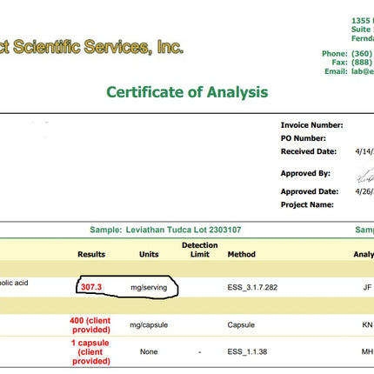Click the Detection Limit column header
Screen dimensions: 374x374
(200, 250)
